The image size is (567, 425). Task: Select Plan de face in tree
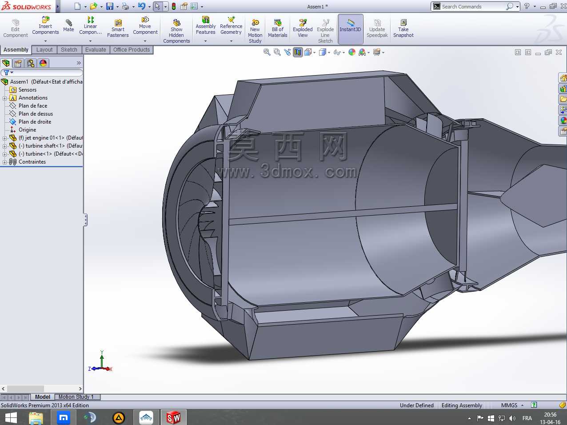click(x=33, y=106)
